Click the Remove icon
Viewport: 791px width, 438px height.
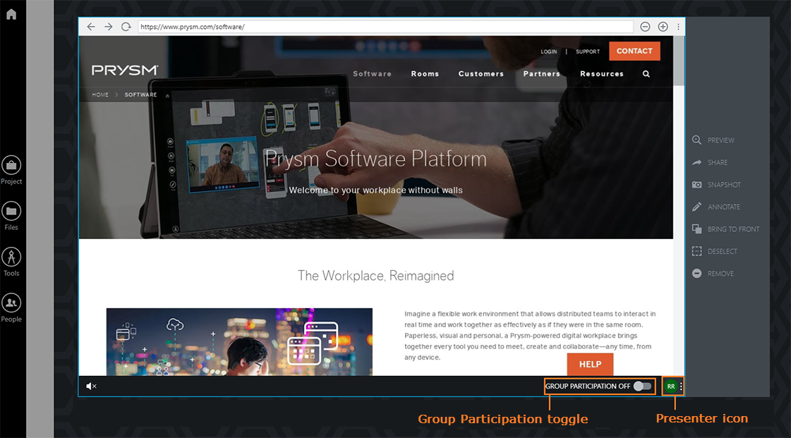(x=696, y=273)
